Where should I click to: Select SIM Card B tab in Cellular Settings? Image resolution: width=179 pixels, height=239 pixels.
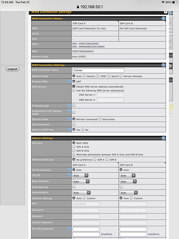point(142,165)
